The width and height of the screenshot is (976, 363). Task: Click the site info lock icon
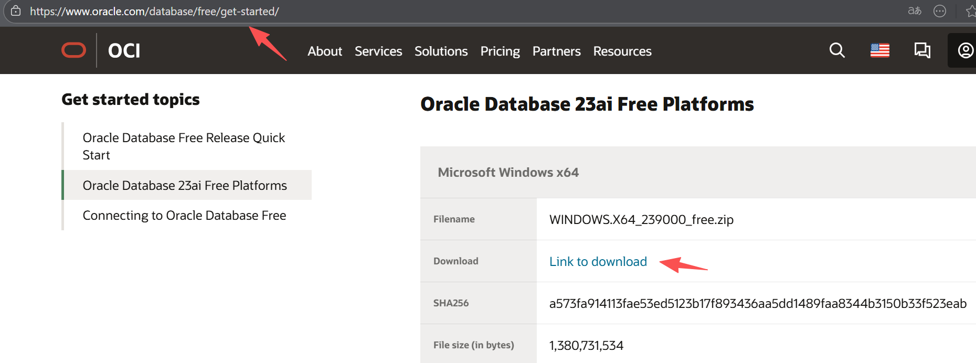16,11
